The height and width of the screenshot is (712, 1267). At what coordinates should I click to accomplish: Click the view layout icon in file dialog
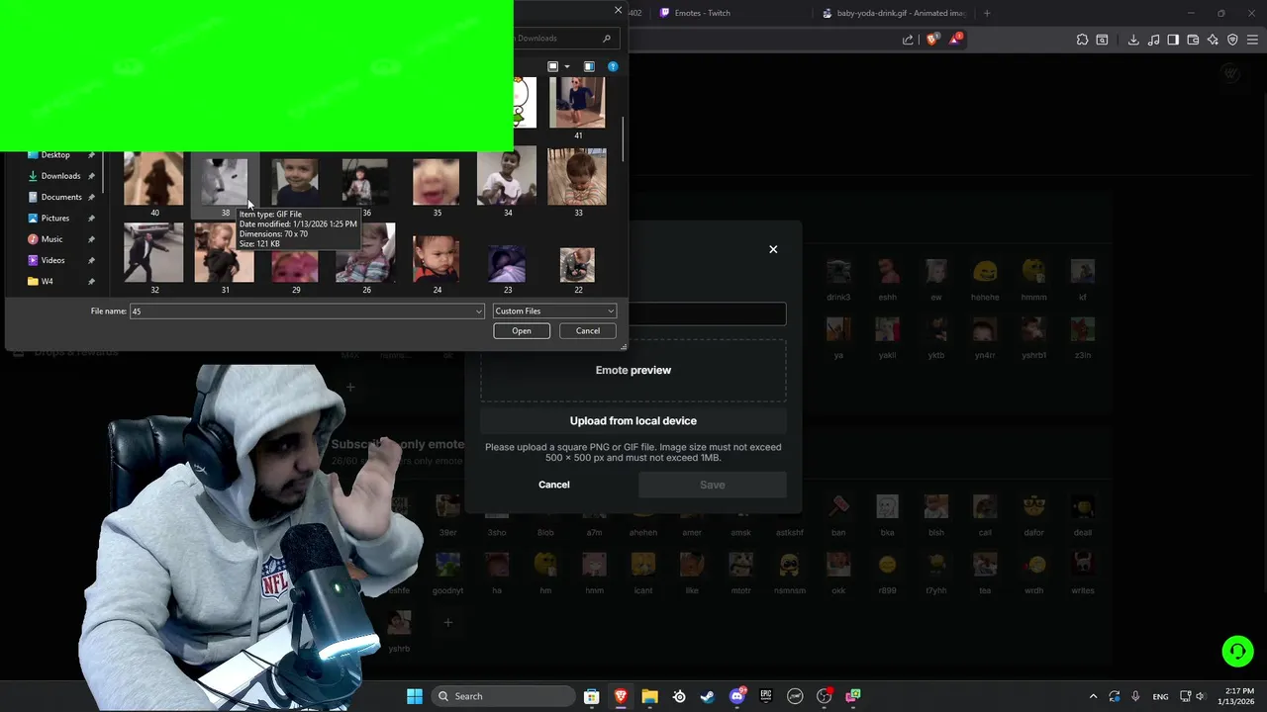pos(553,66)
